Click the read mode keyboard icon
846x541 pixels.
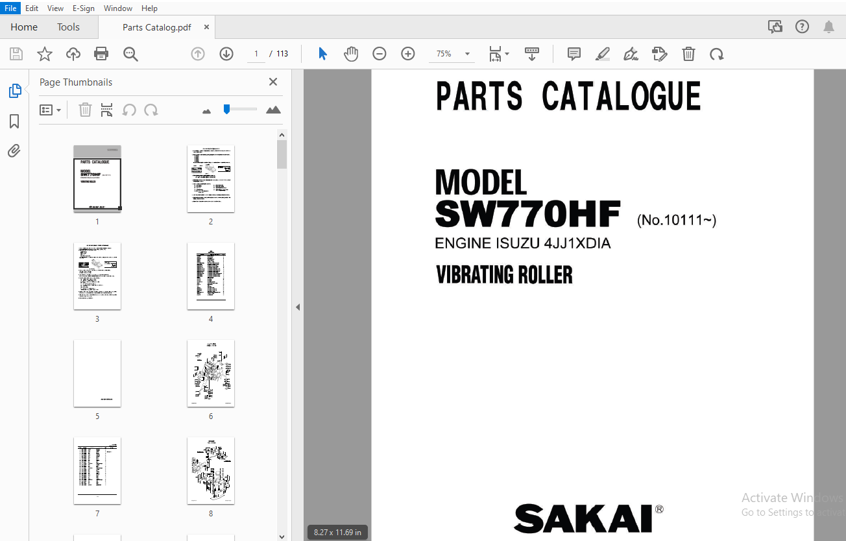532,54
